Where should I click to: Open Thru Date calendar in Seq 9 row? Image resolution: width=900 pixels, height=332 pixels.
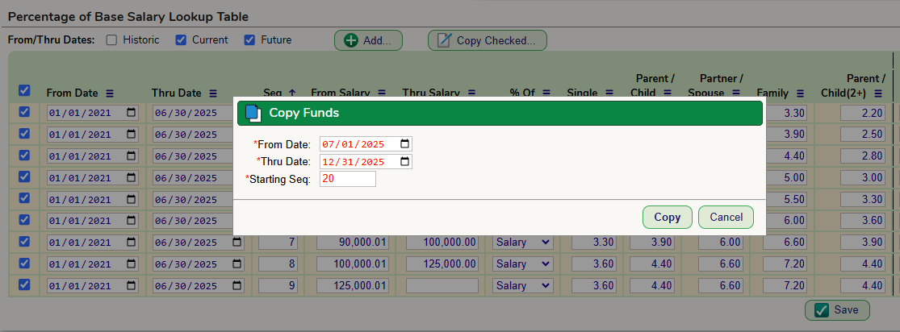237,285
